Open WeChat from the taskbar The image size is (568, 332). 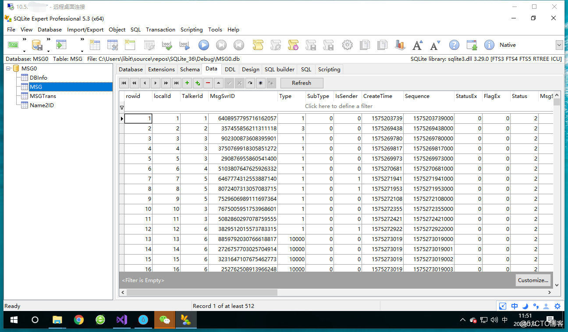pos(165,320)
